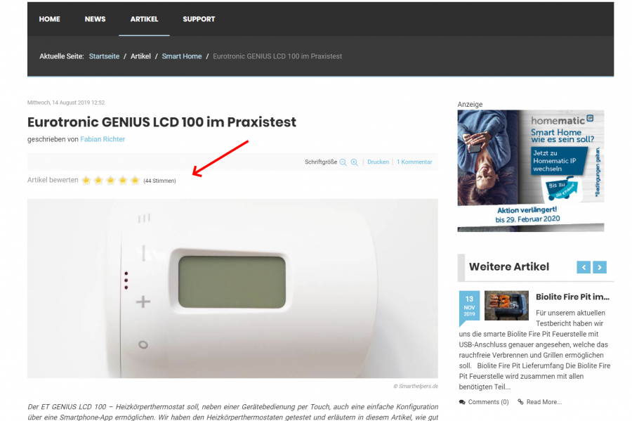Increase font size with zoom-in magnifier icon
632x421 pixels.
click(355, 162)
